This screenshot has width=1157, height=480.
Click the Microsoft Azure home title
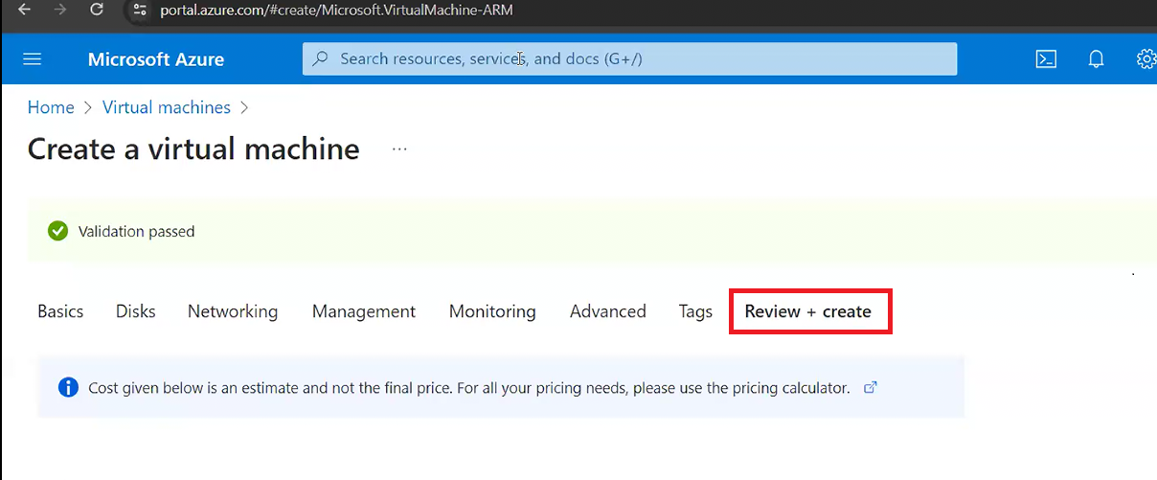(x=156, y=59)
